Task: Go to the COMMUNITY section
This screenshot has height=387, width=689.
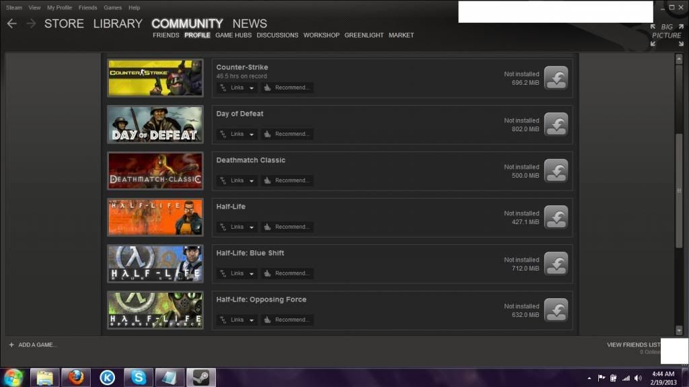Action: [x=187, y=24]
